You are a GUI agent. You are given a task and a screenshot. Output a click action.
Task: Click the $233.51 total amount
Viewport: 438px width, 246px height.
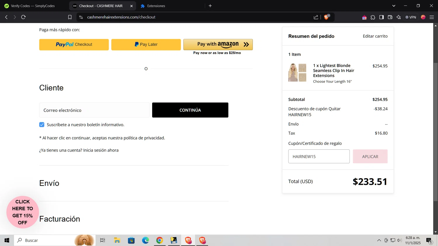370,182
